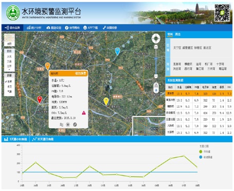Image resolution: width=234 pixels, height=191 pixels.
Task: Switch to the 地图 basemap thumbnail
Action: point(9,40)
